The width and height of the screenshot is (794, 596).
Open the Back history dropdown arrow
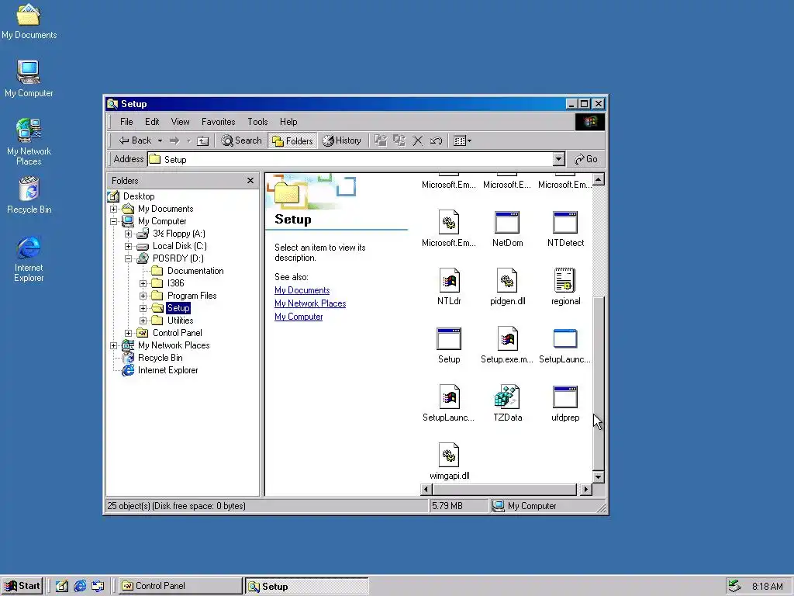[160, 141]
